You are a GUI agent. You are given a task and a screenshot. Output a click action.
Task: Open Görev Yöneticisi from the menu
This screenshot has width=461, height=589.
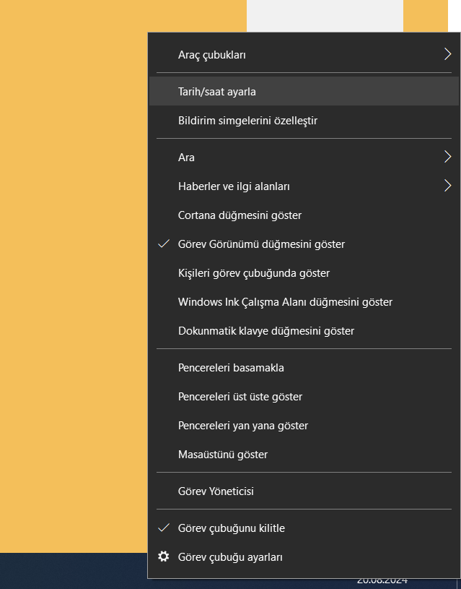[304, 491]
